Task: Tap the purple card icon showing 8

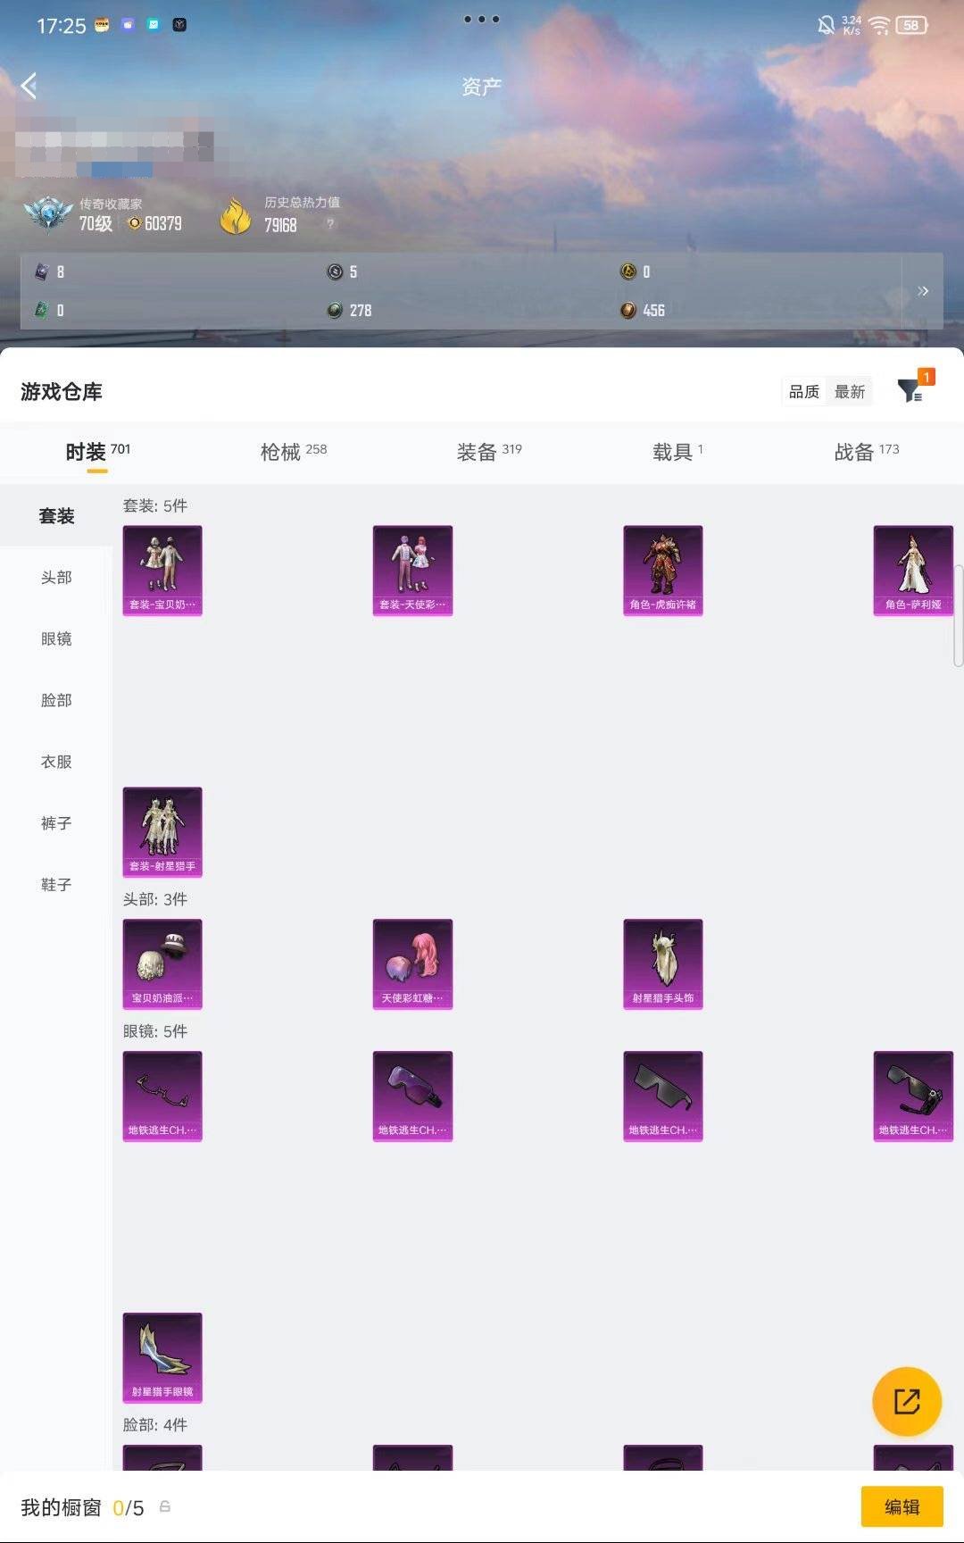Action: (x=41, y=271)
